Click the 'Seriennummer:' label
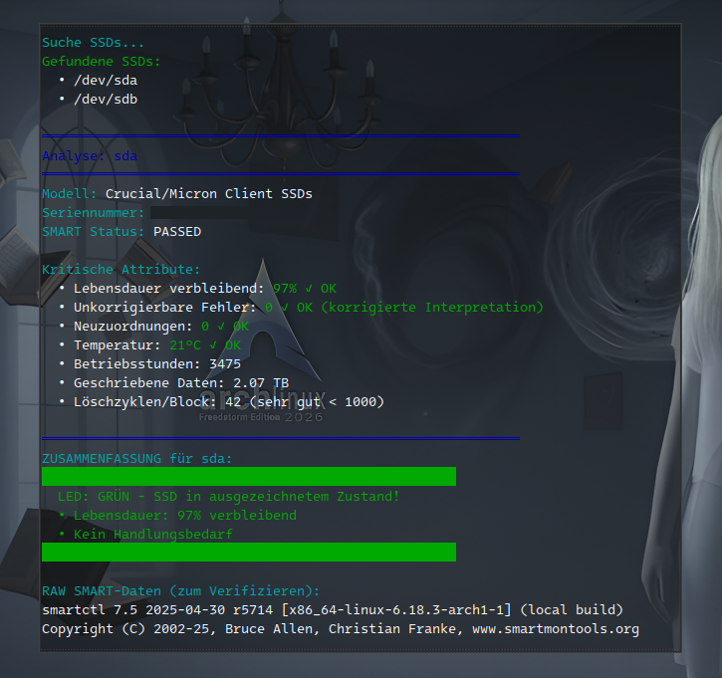Image resolution: width=722 pixels, height=678 pixels. tap(93, 213)
